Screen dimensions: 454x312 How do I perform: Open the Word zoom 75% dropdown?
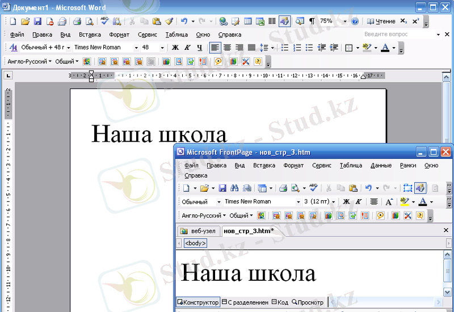coord(344,21)
